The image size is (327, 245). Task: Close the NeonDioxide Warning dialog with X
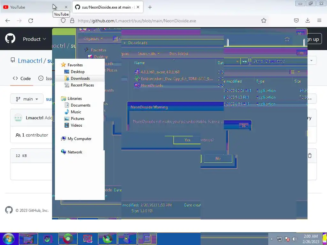(x=244, y=125)
